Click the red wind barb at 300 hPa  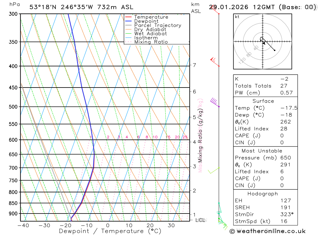click(x=215, y=10)
